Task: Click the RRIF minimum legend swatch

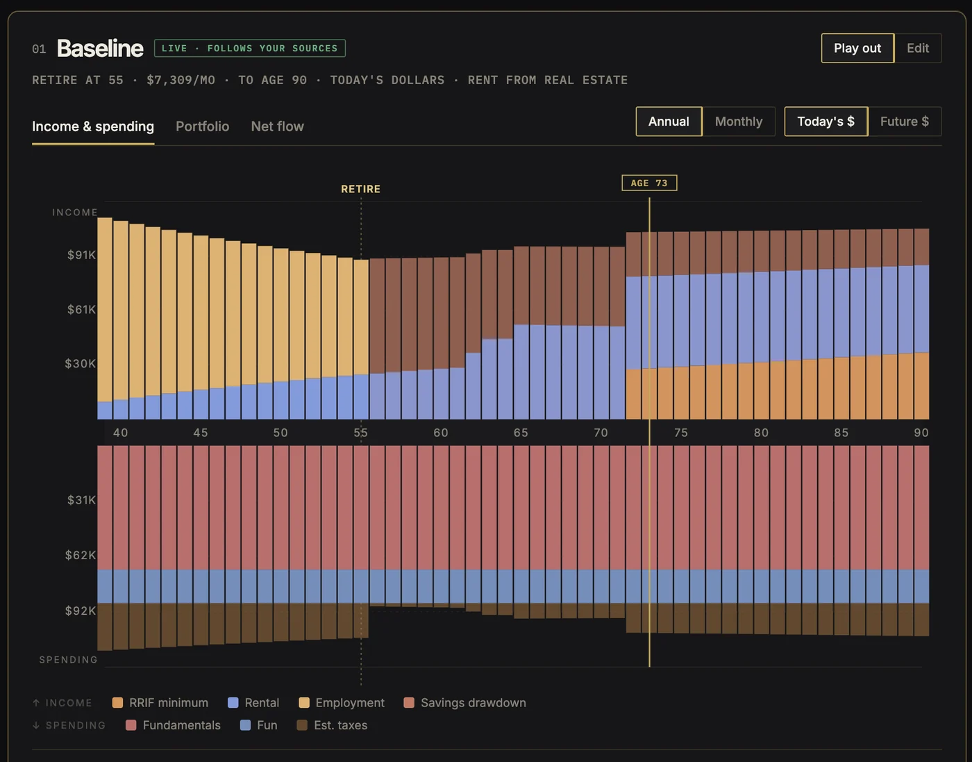Action: 117,703
